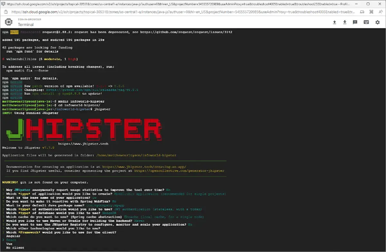
Task: Click the 'Monolithic application' answer text
Action: coord(170,194)
